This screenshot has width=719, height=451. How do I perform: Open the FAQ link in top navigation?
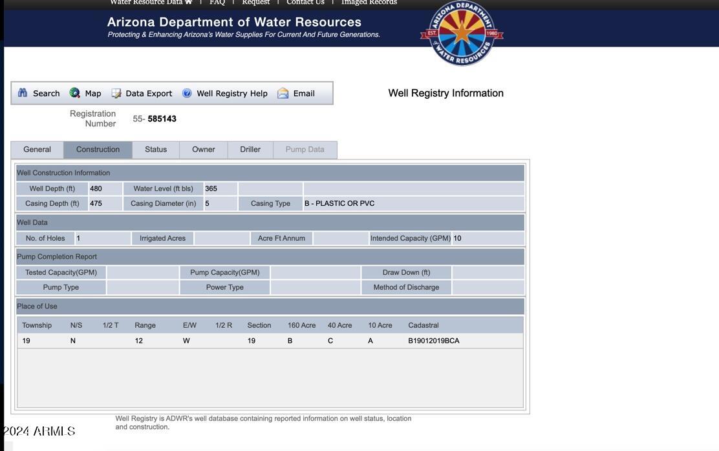tap(217, 3)
